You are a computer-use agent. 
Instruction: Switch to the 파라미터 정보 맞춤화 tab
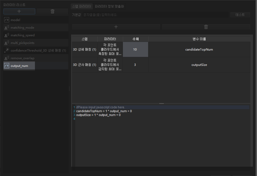(109, 6)
